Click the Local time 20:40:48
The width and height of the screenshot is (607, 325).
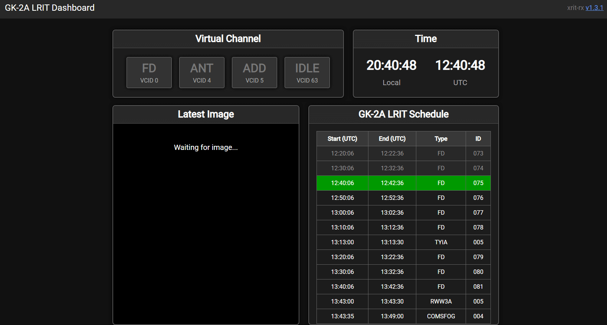point(391,65)
